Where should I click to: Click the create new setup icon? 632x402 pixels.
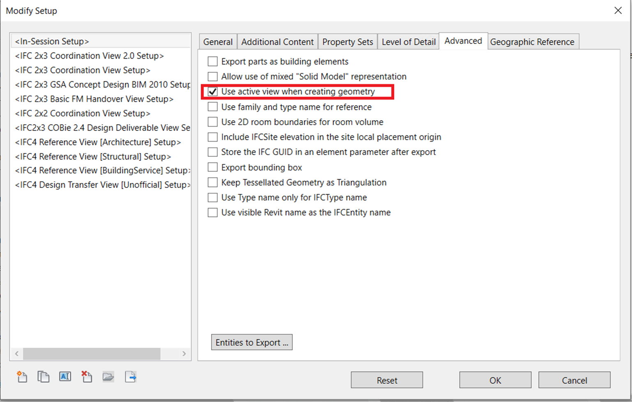pos(22,377)
